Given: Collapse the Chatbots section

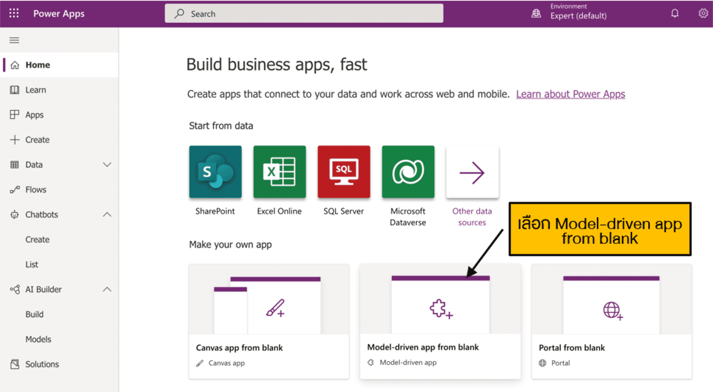Looking at the screenshot, I should (x=107, y=214).
